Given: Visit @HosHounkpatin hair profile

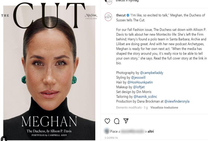Looking at the screenshot, I should (140, 82).
